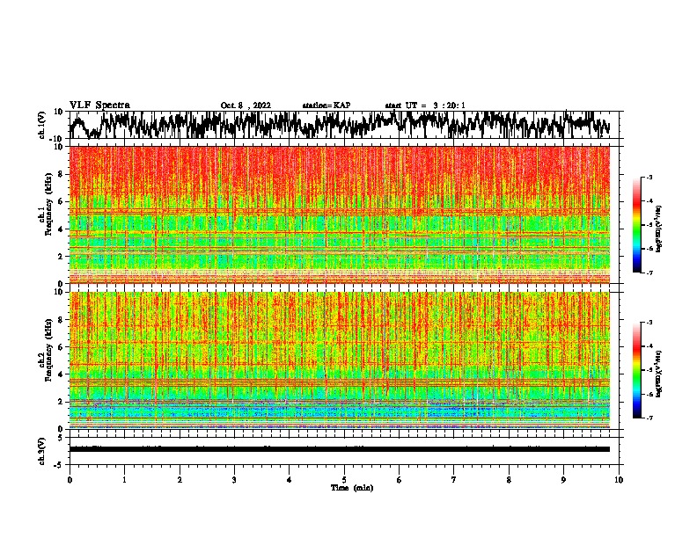
Task: Click the color scale bar beside ch.2 spectrogram
Action: (x=637, y=370)
